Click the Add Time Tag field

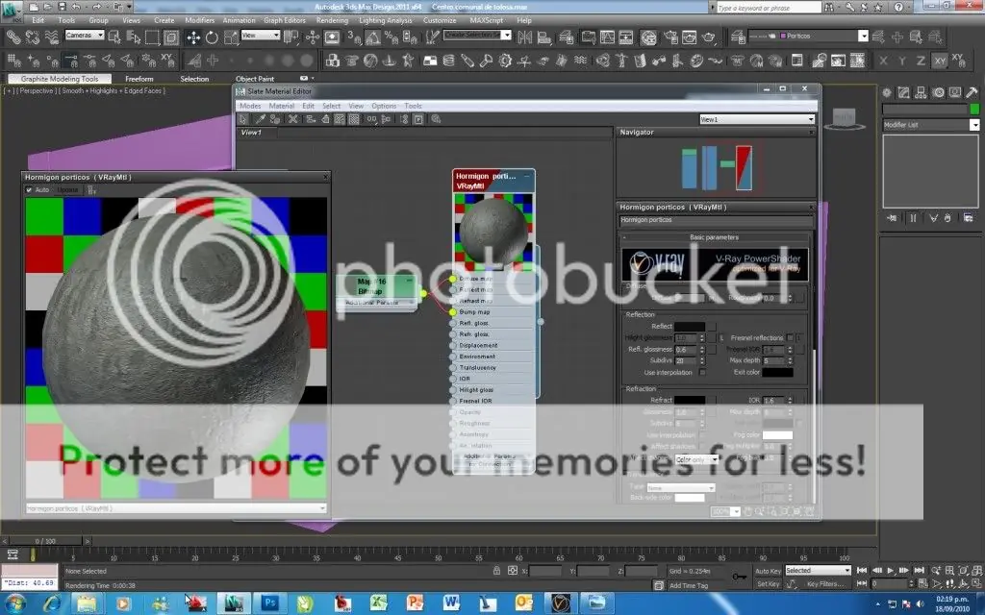(x=689, y=585)
